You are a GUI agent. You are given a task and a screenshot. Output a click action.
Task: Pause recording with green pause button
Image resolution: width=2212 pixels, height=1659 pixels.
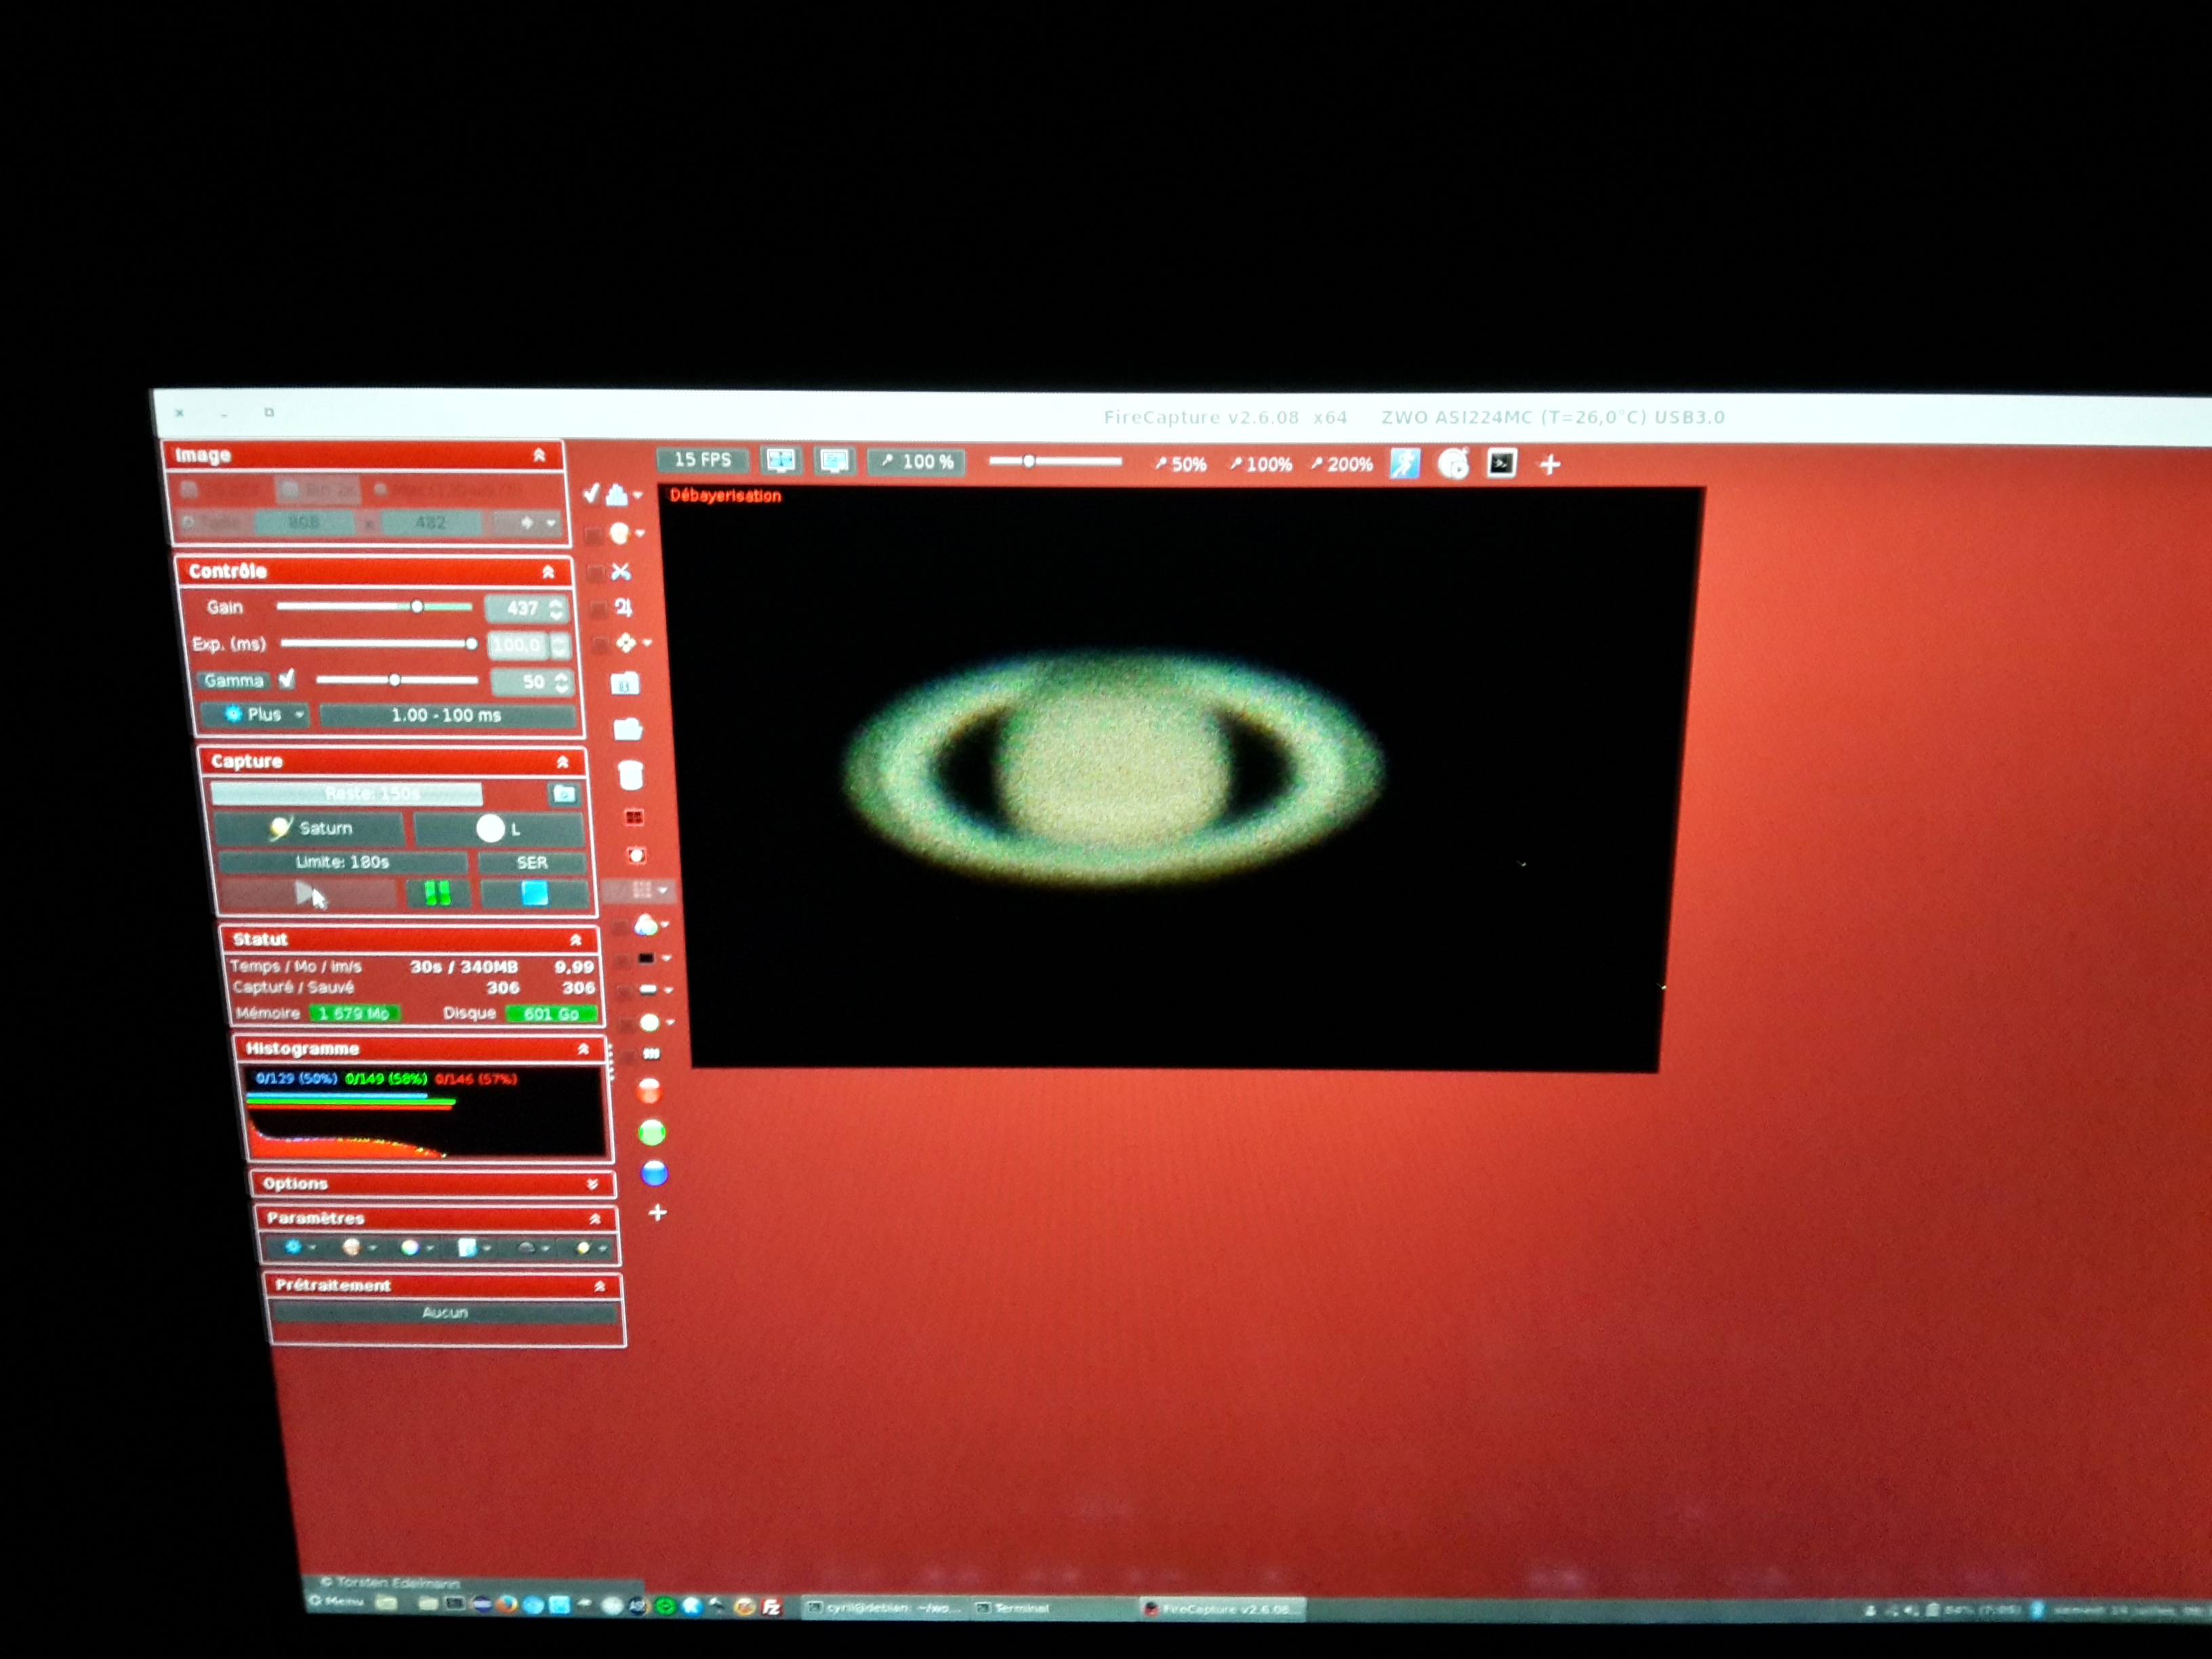(x=437, y=892)
